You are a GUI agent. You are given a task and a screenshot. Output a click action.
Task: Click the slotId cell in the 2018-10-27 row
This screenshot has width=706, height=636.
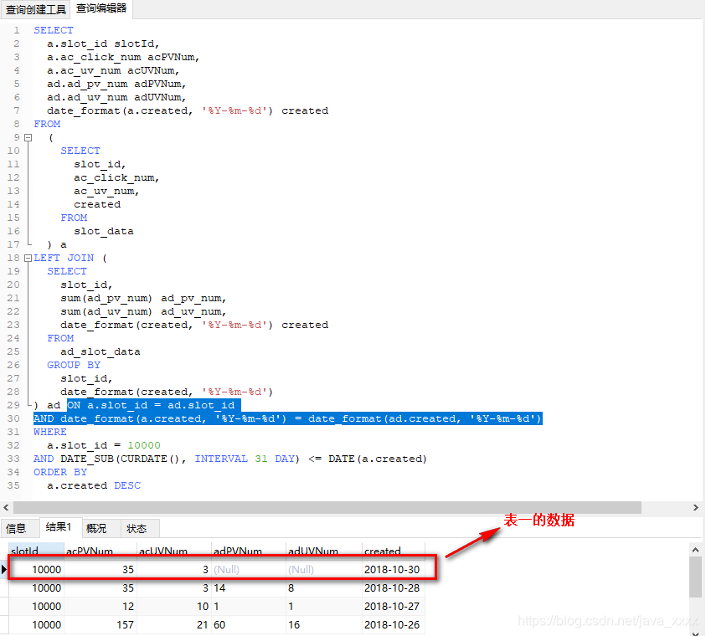pyautogui.click(x=36, y=607)
